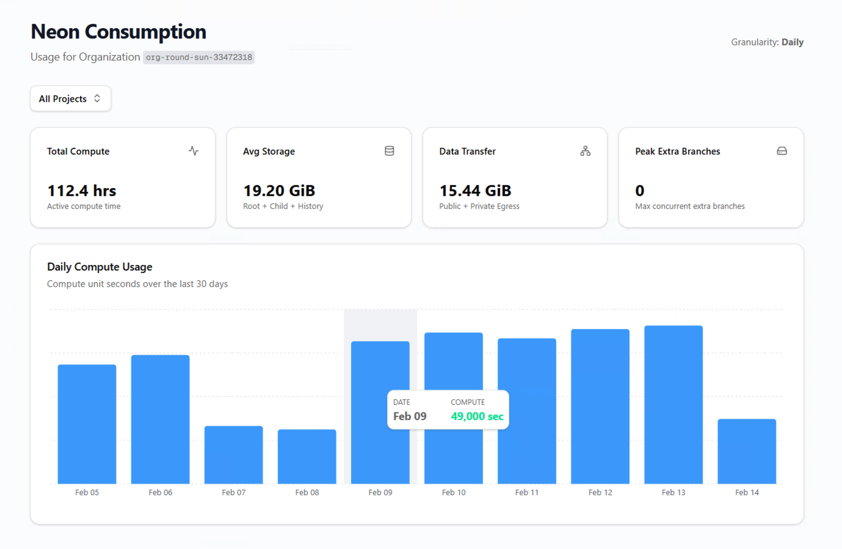Click the 15.44 GiB transfer value
Viewport: 842px width, 549px height.
(475, 191)
